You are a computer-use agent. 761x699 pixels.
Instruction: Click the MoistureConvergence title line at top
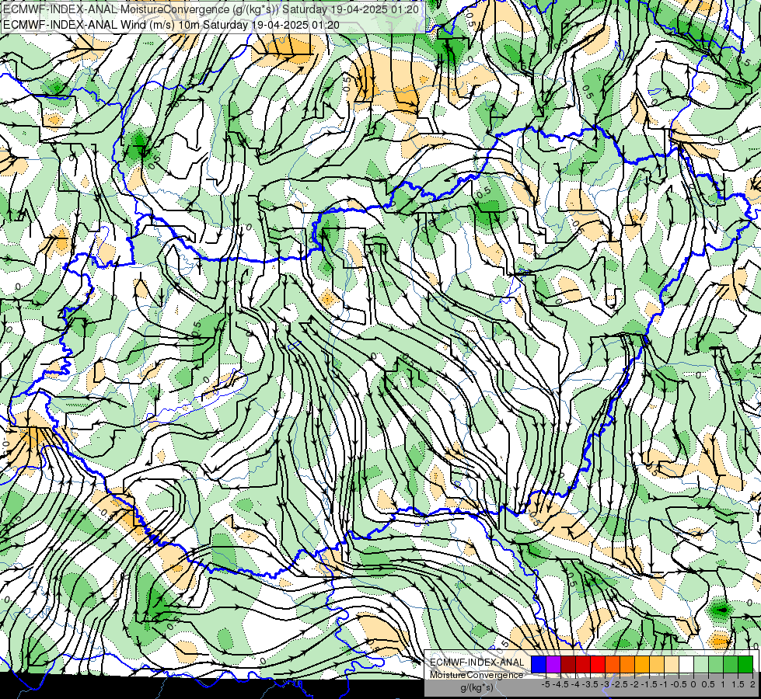(x=211, y=9)
